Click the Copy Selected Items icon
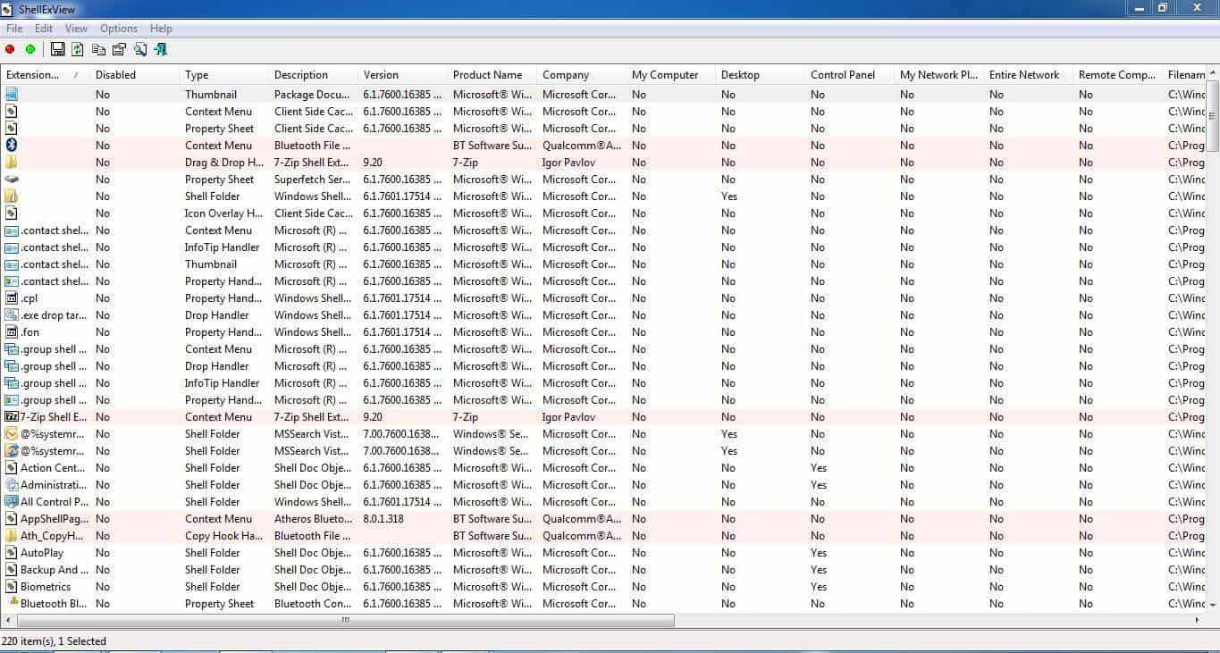The height and width of the screenshot is (653, 1220). pos(98,50)
